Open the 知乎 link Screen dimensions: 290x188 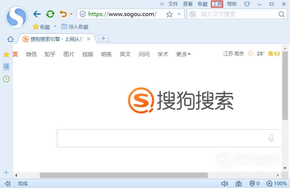(50, 54)
